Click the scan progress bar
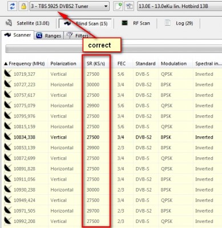 coord(114,49)
